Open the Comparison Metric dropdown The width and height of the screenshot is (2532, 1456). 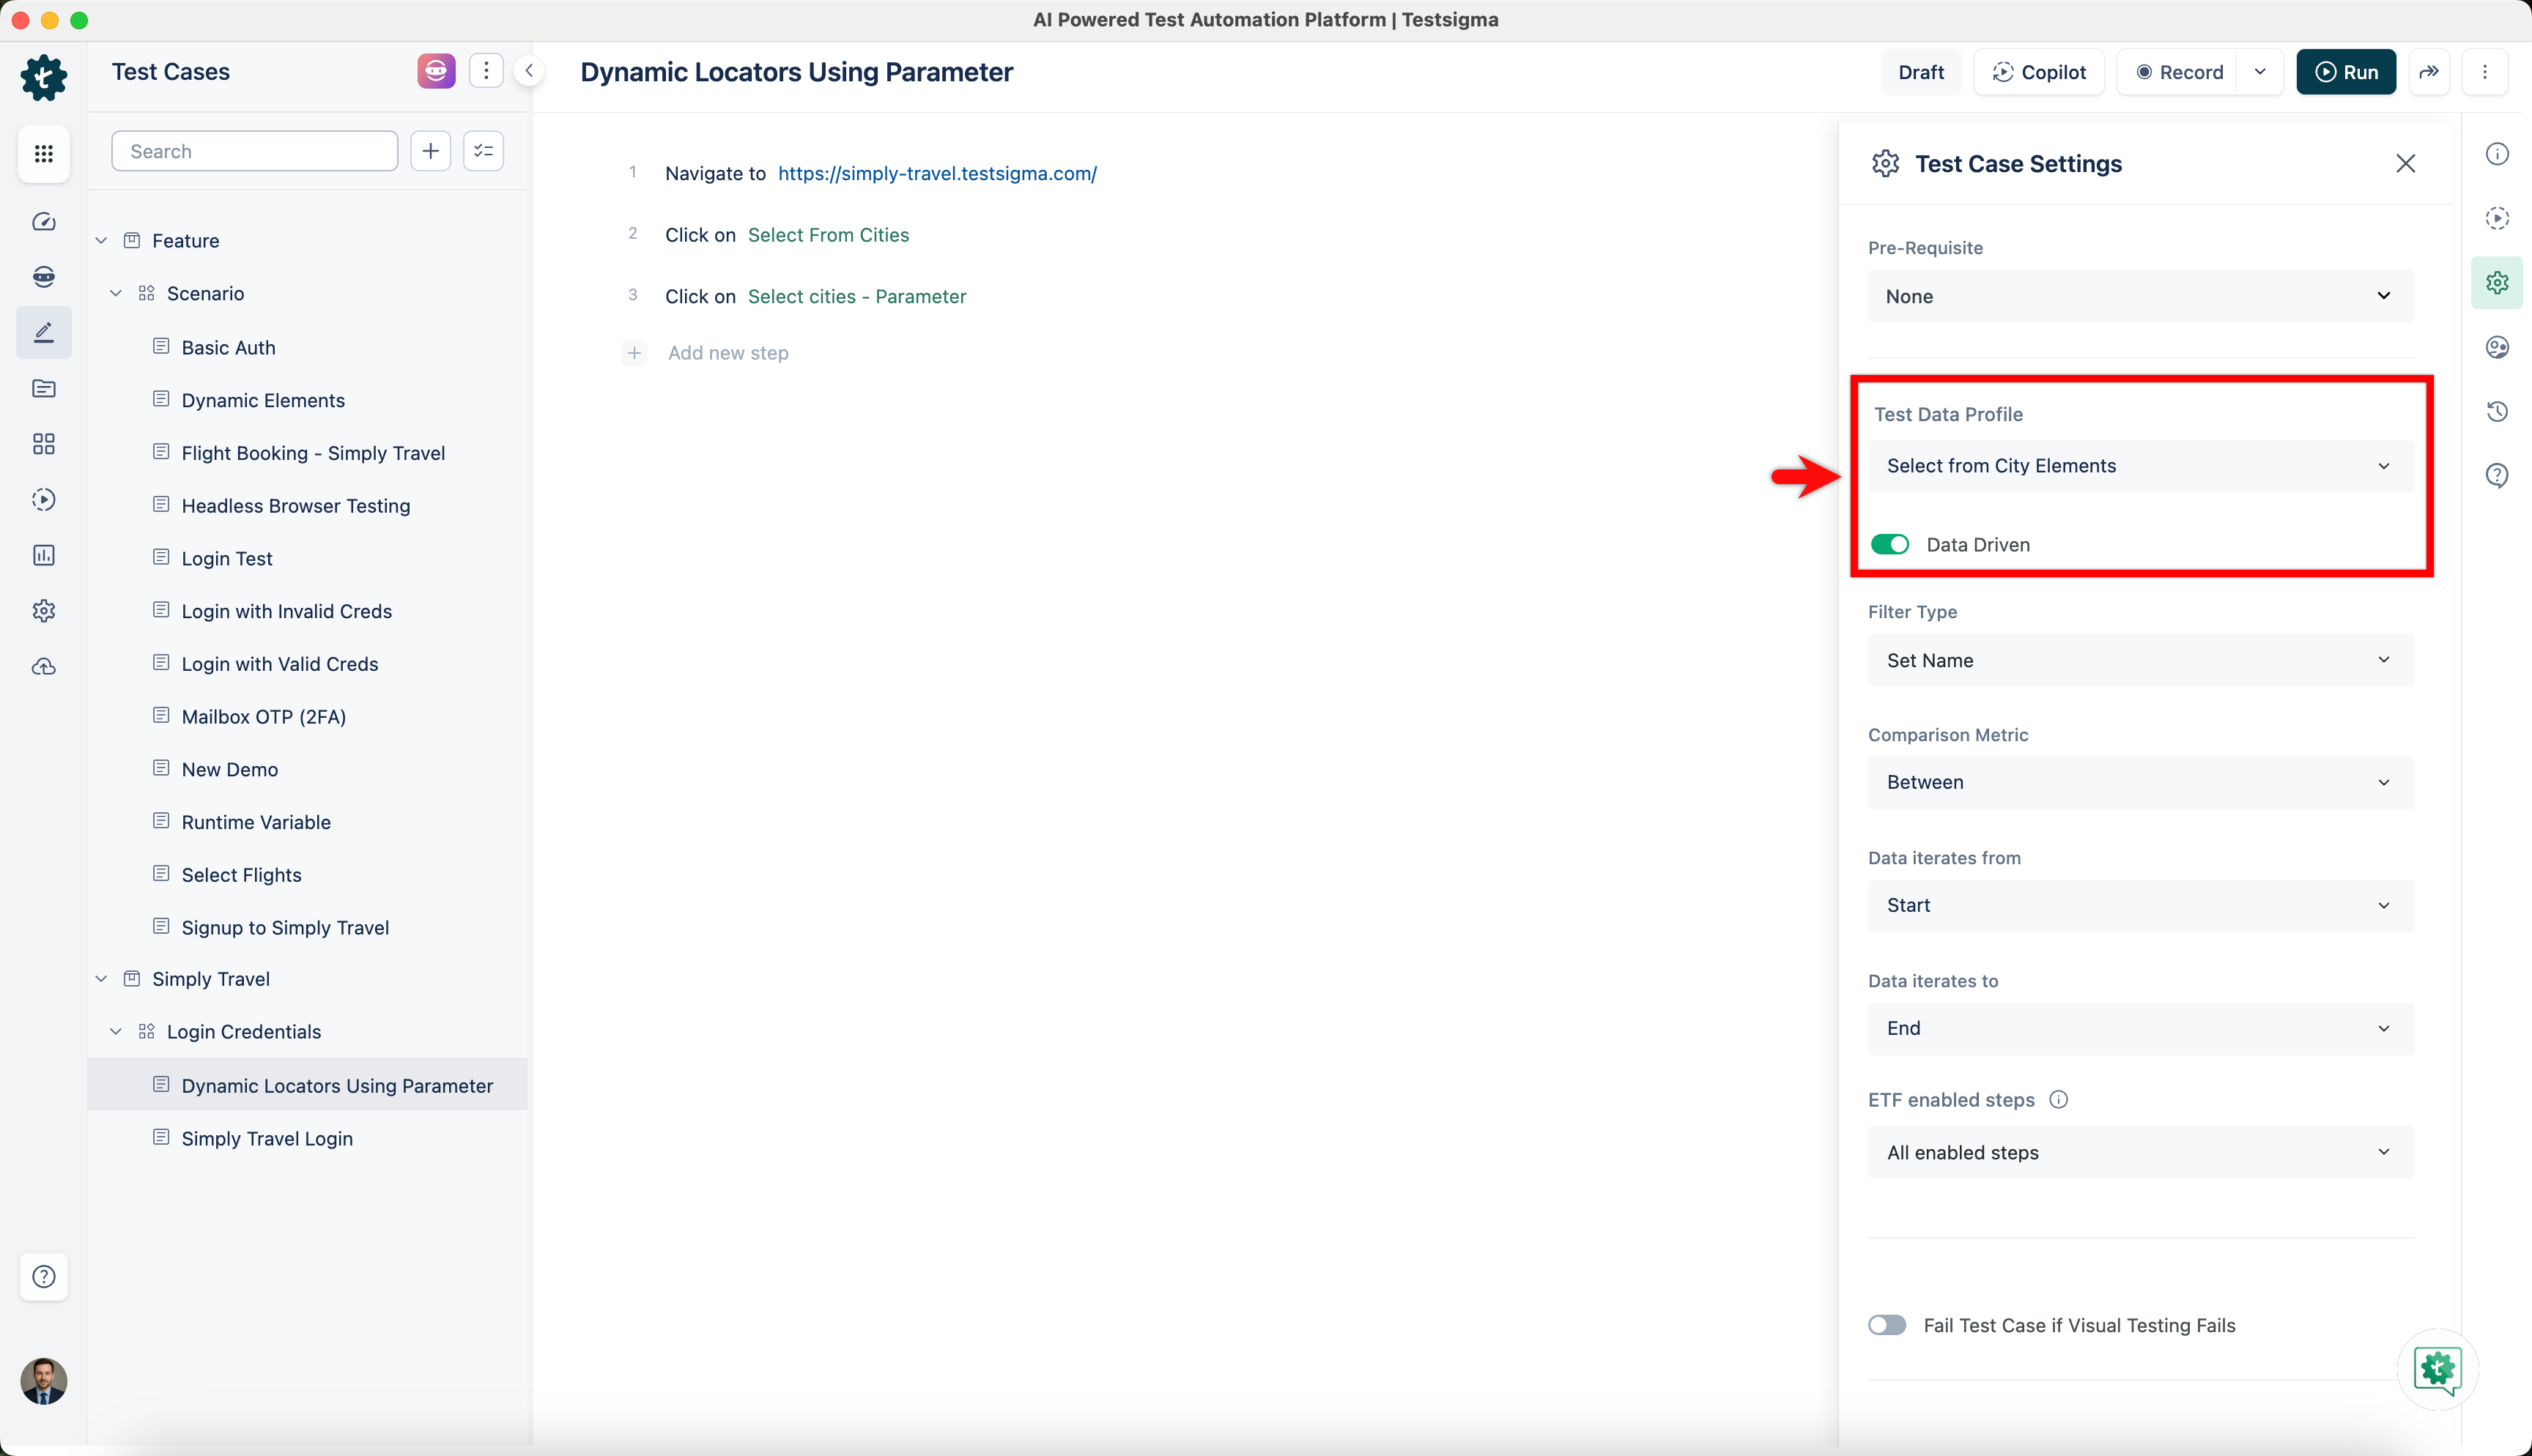[2140, 782]
